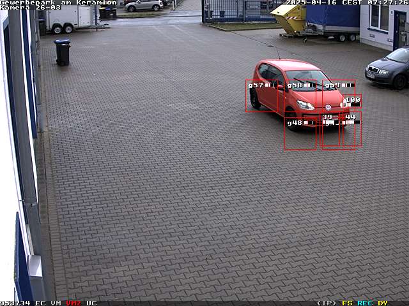Click the "(IP)" status bar indicator
The image size is (409, 306).
pos(327,303)
